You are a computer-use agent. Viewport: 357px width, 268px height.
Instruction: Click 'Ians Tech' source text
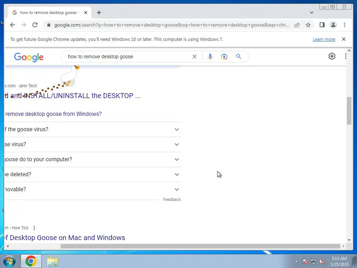tap(28, 86)
